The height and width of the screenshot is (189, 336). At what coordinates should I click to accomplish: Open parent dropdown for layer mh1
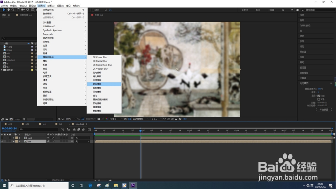[x=82, y=138]
